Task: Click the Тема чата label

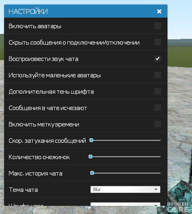Action: 23,190
